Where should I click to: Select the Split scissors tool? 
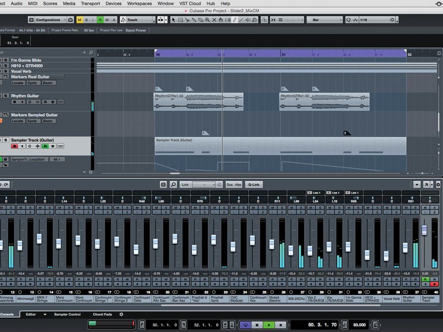point(187,20)
